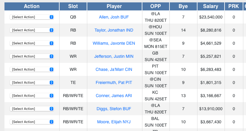Screen dimensions: 246x131
Task: Expand the action menu for Javonte Williams
Action: (32, 43)
